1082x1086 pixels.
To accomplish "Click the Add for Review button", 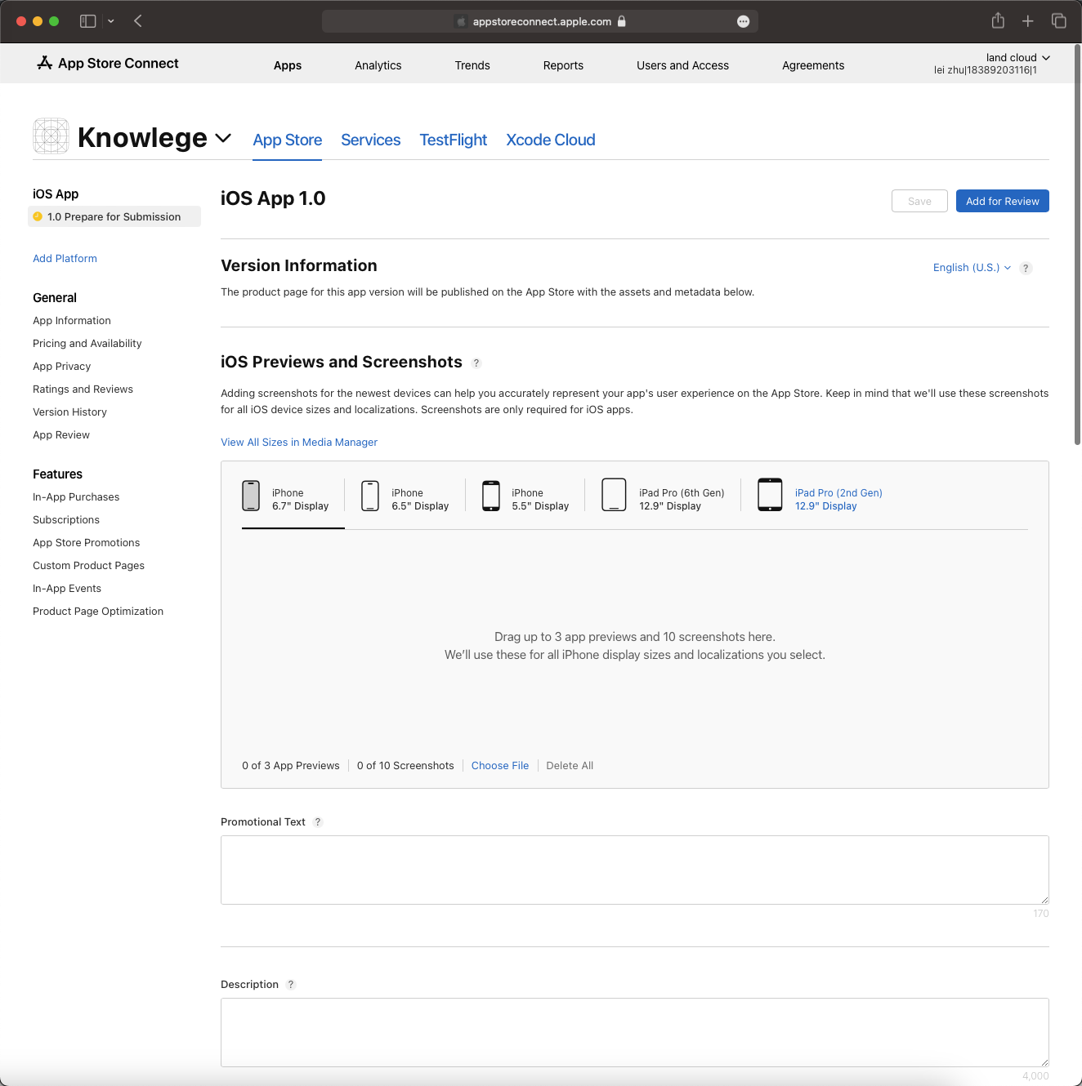I will (x=1002, y=201).
